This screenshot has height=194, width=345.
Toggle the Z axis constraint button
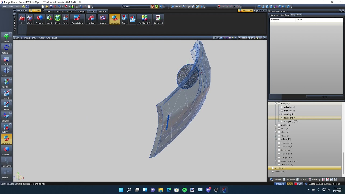(x=160, y=6)
